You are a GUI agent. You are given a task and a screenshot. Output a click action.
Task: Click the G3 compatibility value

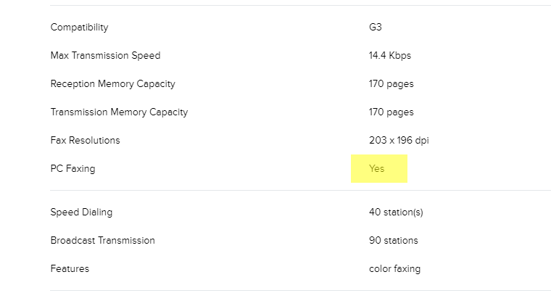[x=375, y=28]
